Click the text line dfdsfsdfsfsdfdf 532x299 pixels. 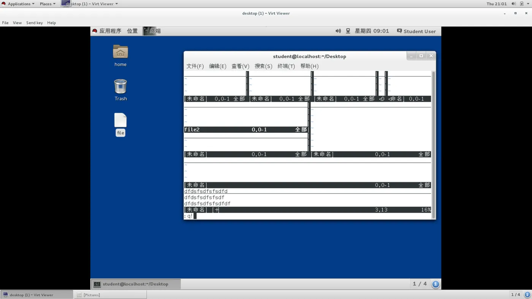click(x=207, y=203)
